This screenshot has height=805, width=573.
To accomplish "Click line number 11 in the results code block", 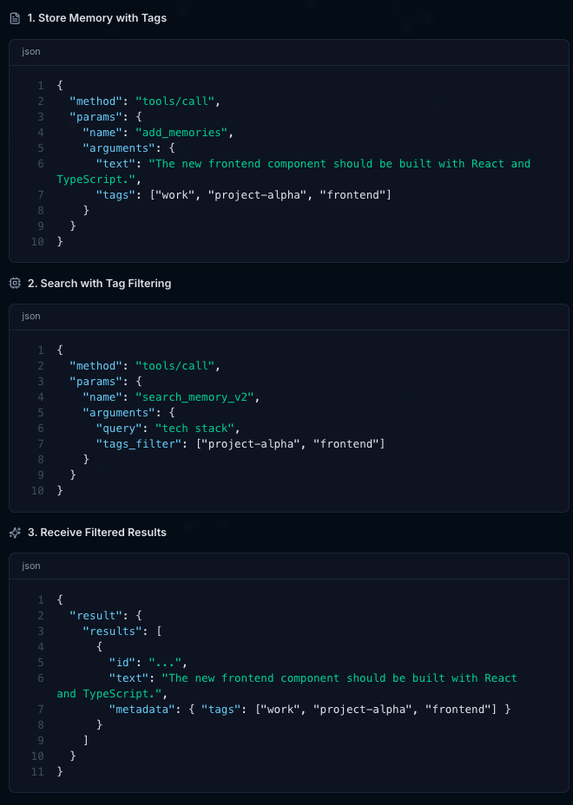I will (37, 771).
